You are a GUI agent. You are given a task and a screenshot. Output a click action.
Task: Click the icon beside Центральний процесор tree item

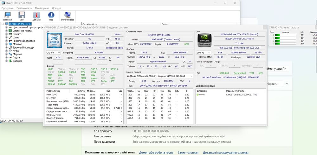click(10, 27)
